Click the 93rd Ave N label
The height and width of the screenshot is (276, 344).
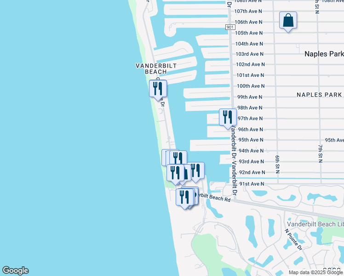click(251, 162)
